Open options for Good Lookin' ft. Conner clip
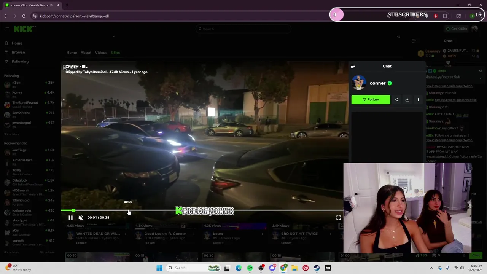Viewport: 487px width, 274px height. (x=194, y=234)
